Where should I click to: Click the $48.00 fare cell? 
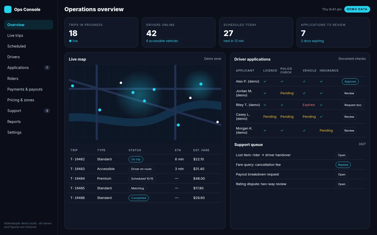pyautogui.click(x=199, y=179)
